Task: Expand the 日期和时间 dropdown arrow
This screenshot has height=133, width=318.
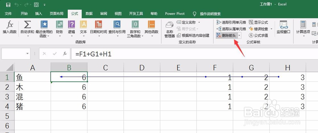Action: (99, 36)
